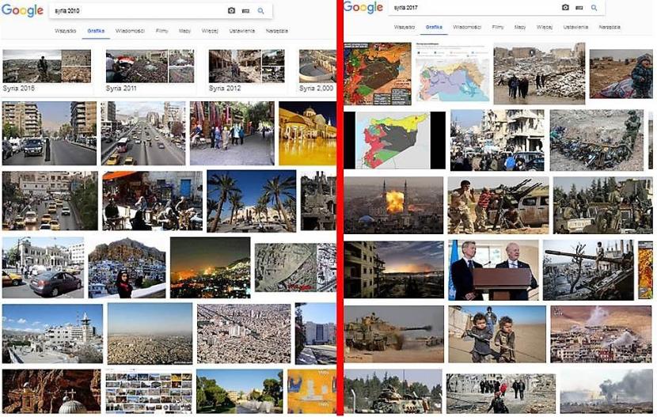The height and width of the screenshot is (417, 657).
Task: Click the keyboard icon in right search bar
Action: [579, 8]
